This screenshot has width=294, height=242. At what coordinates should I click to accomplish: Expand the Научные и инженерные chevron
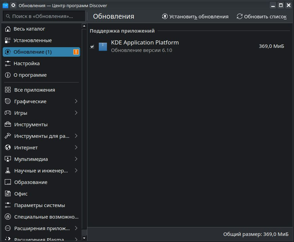coord(76,170)
